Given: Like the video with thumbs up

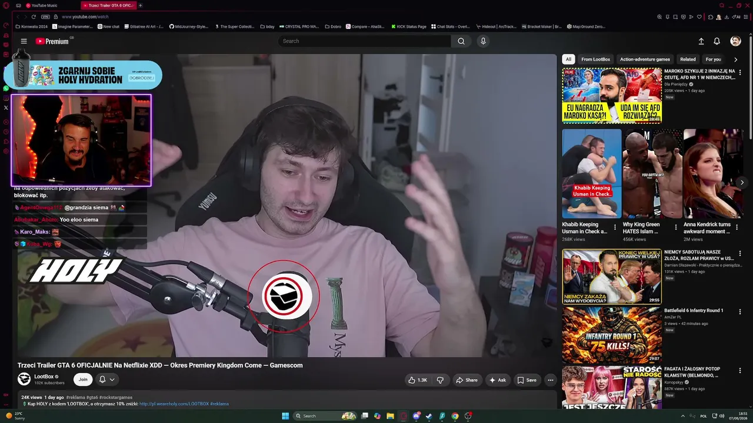Looking at the screenshot, I should (418, 380).
